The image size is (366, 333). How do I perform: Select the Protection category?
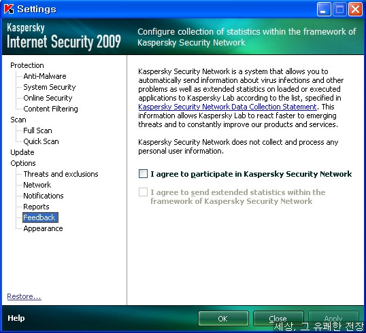click(x=27, y=65)
